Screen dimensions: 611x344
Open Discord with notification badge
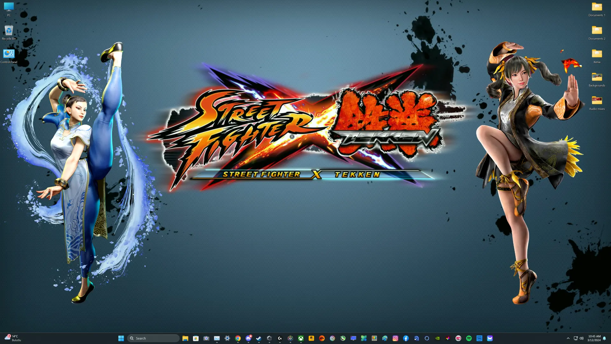pos(249,338)
